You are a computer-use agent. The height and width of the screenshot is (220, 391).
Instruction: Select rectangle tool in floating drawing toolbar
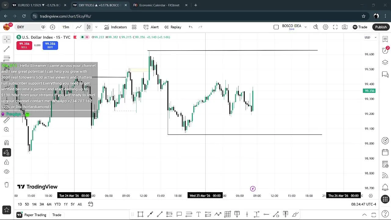(x=141, y=214)
